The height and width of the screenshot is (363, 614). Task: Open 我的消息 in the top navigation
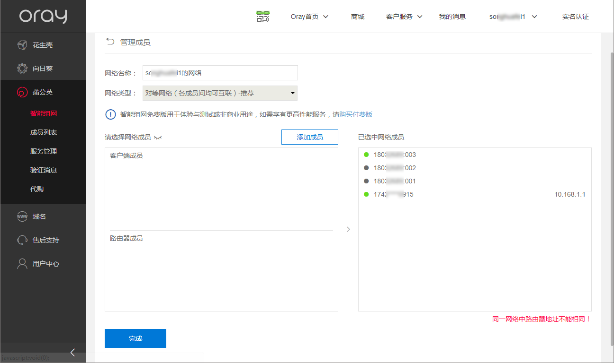[452, 17]
